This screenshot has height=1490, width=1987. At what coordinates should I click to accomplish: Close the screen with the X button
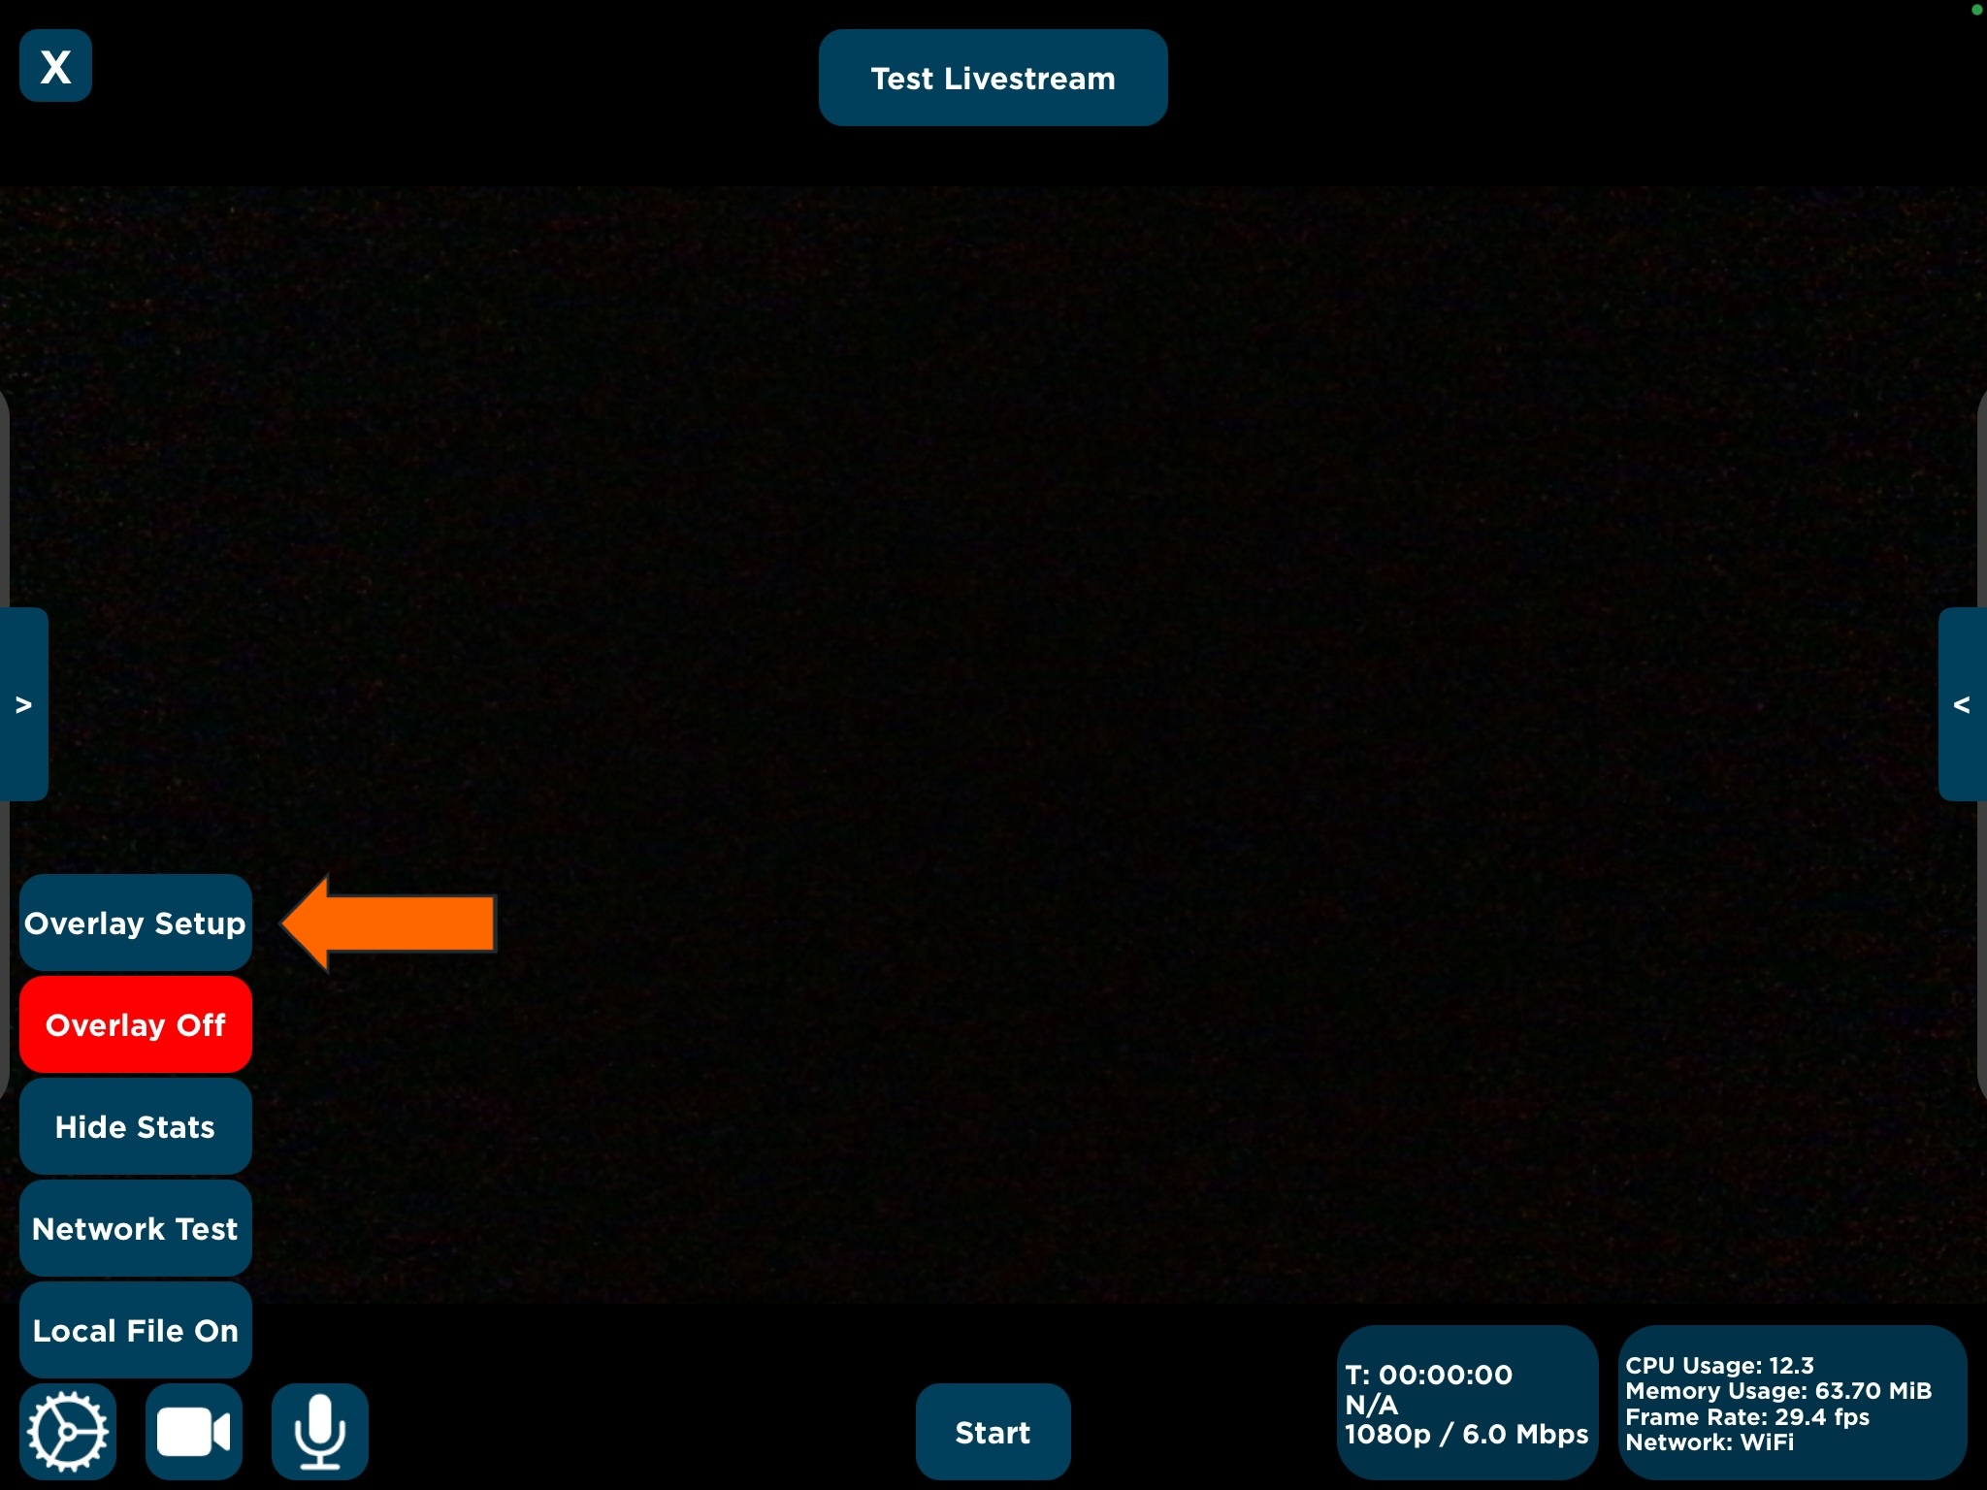tap(56, 66)
